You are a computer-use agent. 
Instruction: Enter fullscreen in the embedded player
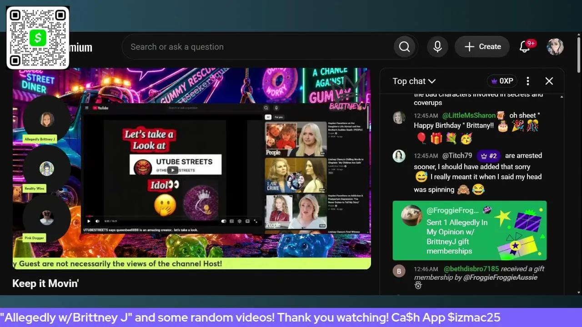click(x=256, y=221)
